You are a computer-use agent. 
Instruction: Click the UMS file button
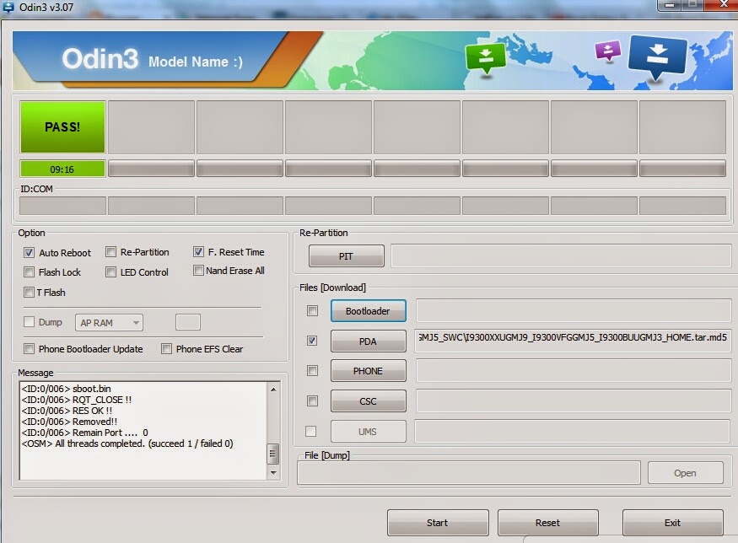click(x=368, y=431)
